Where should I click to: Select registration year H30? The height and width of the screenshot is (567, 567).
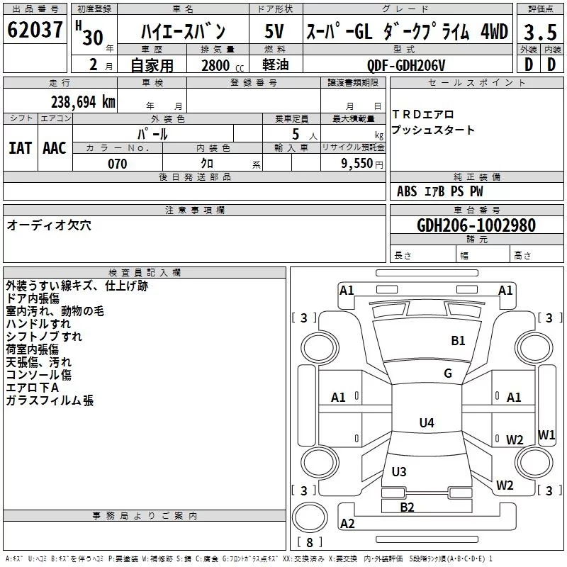coord(89,33)
